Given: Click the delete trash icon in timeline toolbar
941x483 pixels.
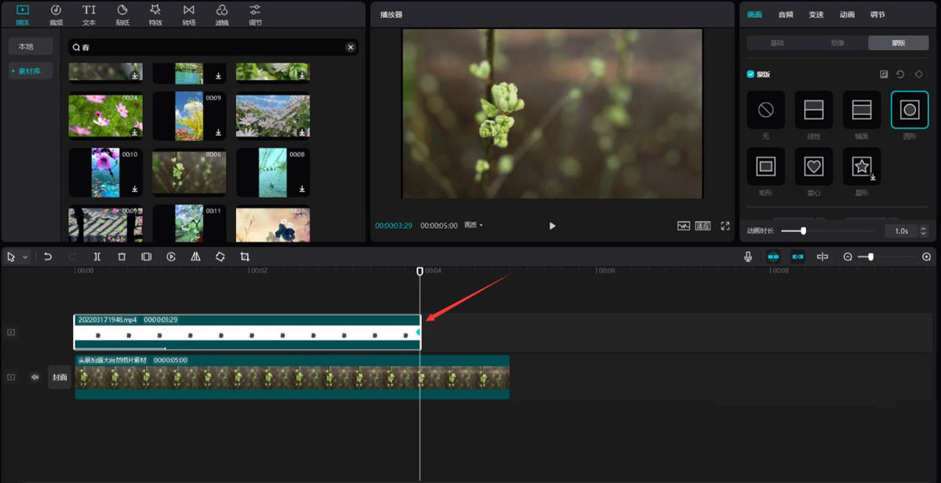Looking at the screenshot, I should [122, 256].
